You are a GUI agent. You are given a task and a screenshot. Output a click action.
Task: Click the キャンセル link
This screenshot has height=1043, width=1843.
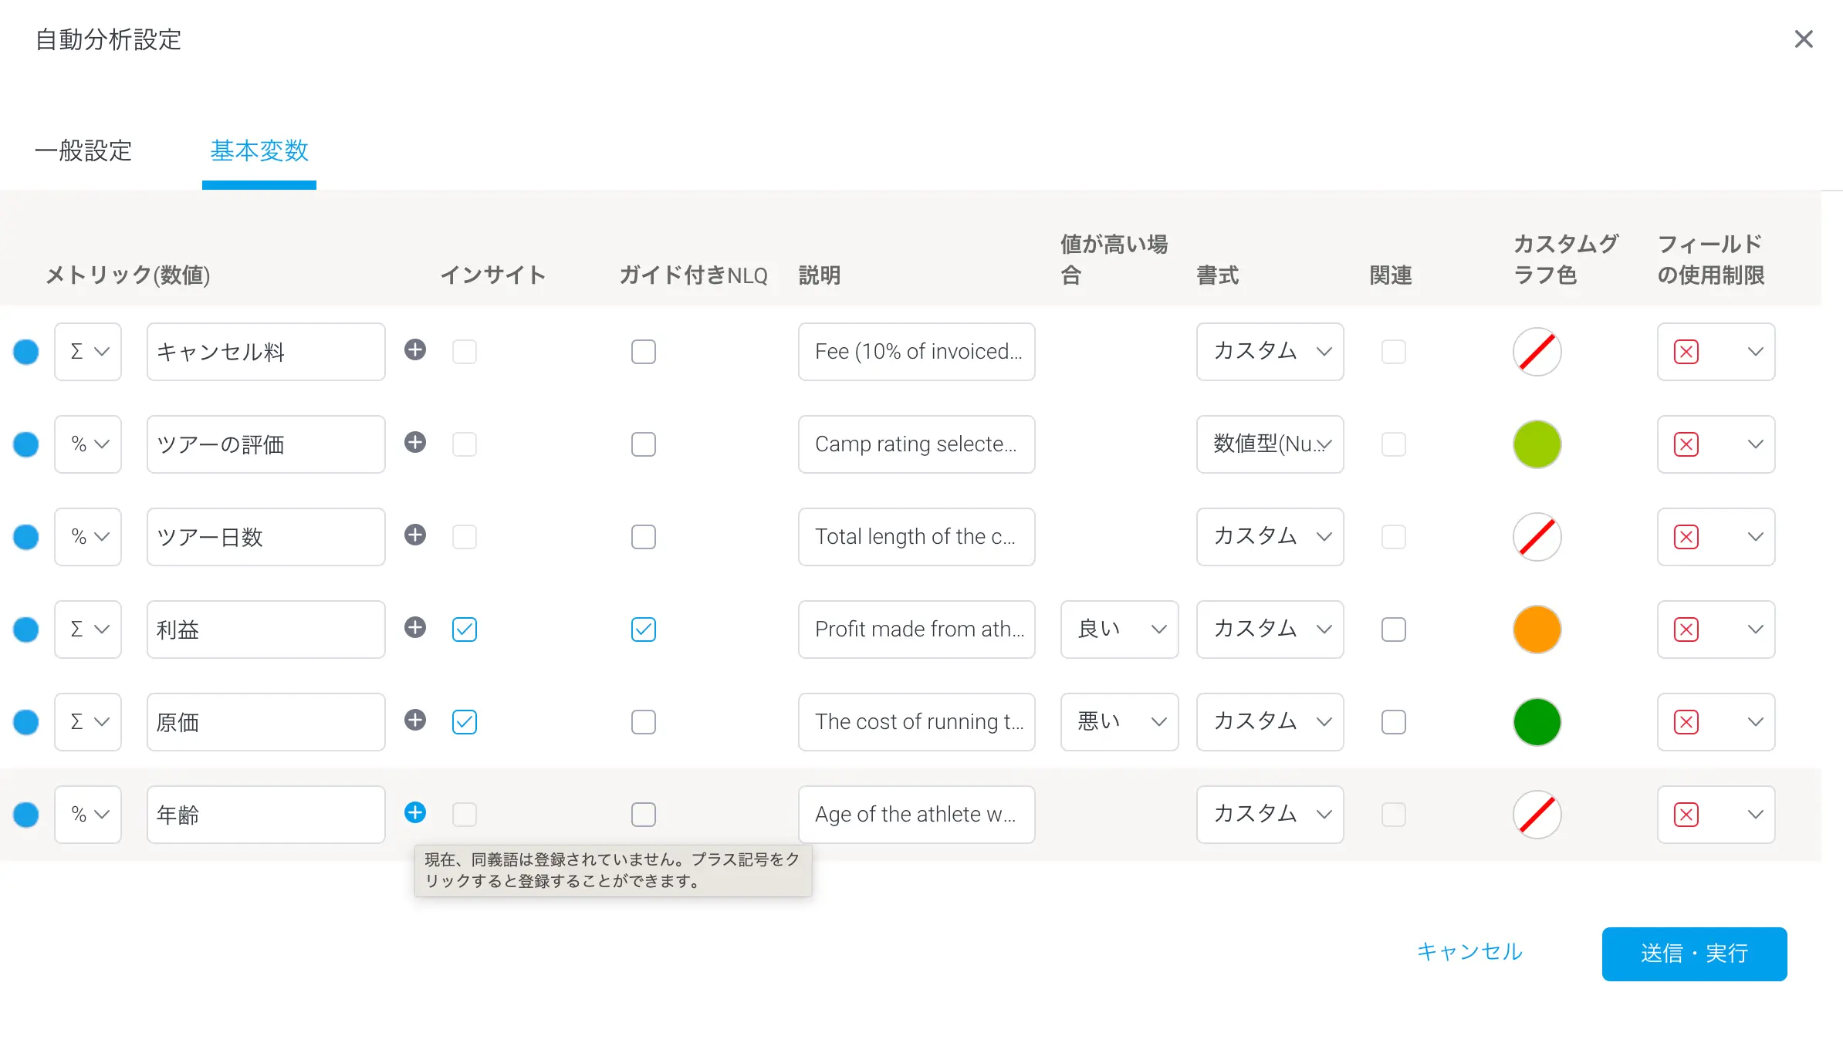[x=1469, y=952]
